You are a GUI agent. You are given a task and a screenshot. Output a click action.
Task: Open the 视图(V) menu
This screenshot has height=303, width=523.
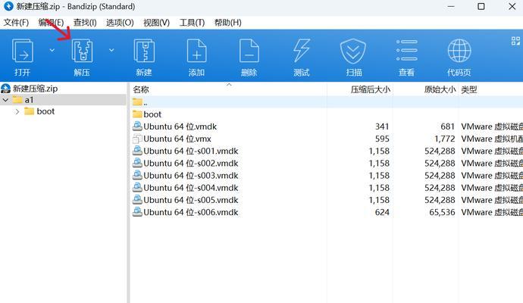click(x=156, y=23)
